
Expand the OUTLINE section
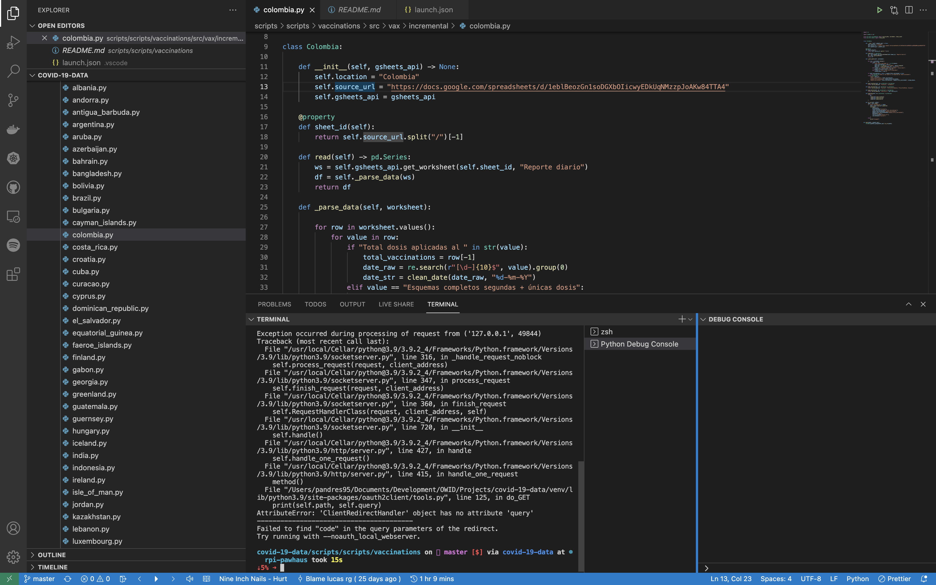pyautogui.click(x=52, y=554)
